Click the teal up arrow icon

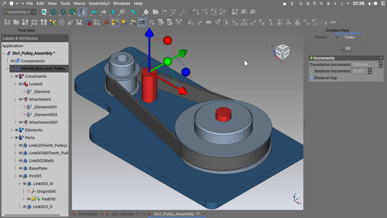click(113, 12)
